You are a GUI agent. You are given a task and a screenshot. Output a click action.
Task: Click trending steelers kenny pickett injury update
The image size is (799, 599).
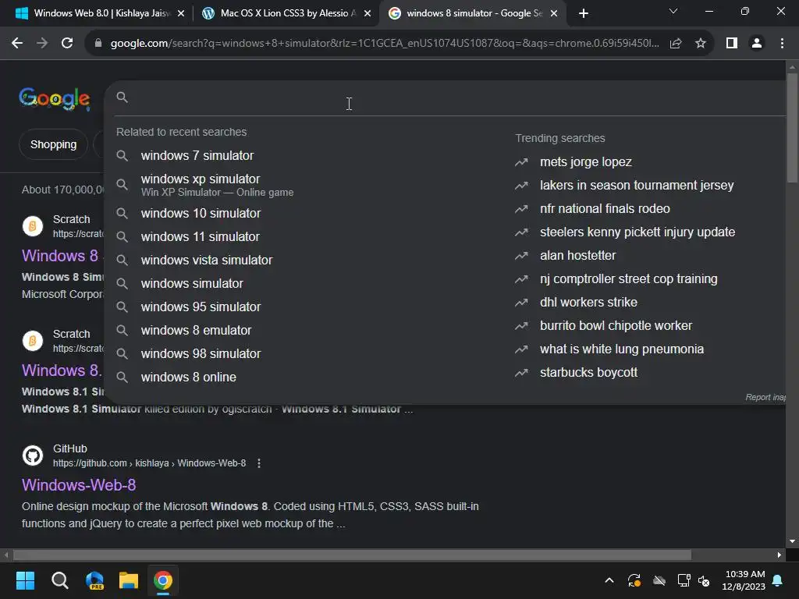click(637, 232)
